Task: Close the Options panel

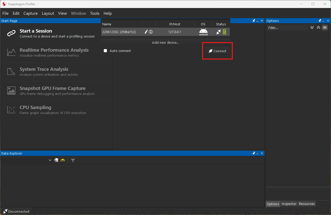Action: click(x=328, y=21)
